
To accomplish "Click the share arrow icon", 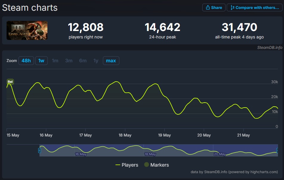I will [x=208, y=7].
